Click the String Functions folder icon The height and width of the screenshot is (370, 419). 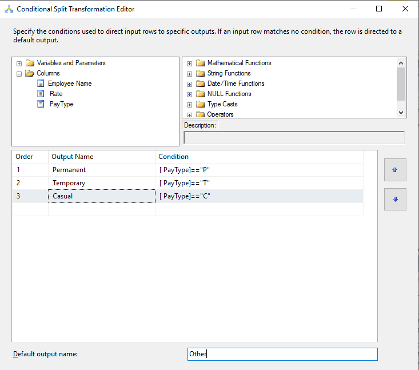click(x=200, y=73)
